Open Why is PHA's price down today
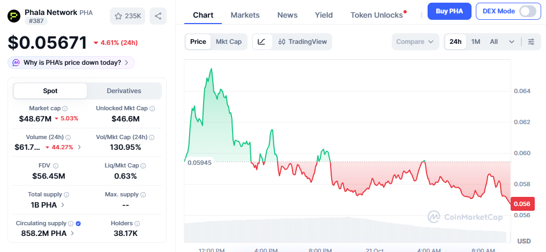This screenshot has height=252, width=546. [71, 63]
